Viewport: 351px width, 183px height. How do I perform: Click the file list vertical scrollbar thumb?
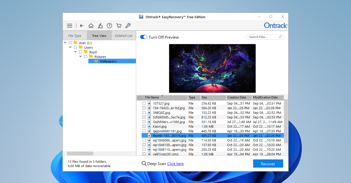pyautogui.click(x=286, y=121)
